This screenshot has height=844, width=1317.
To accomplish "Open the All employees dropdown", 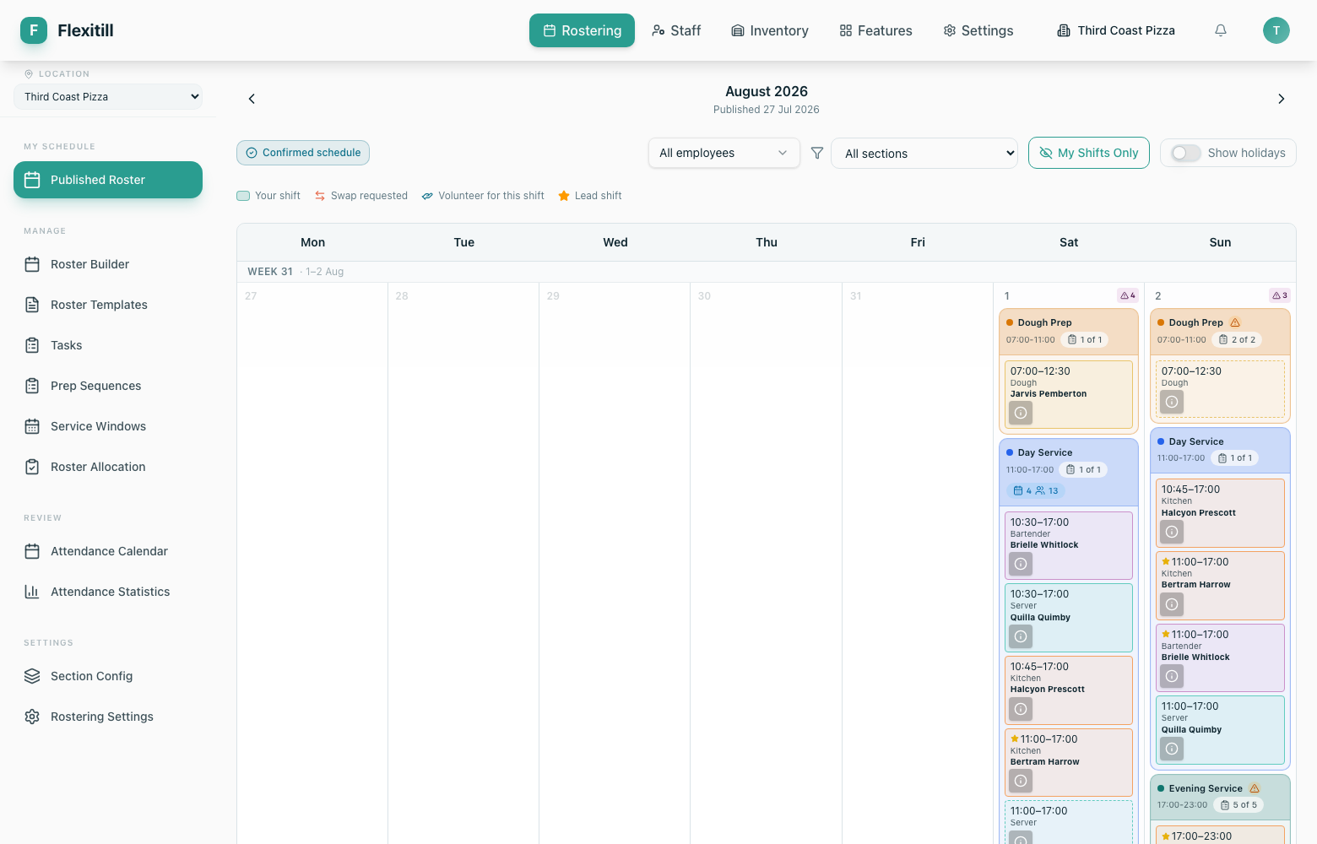I will point(724,153).
